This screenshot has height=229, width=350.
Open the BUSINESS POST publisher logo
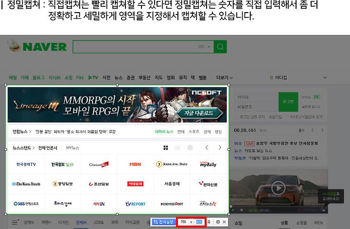tap(172, 204)
